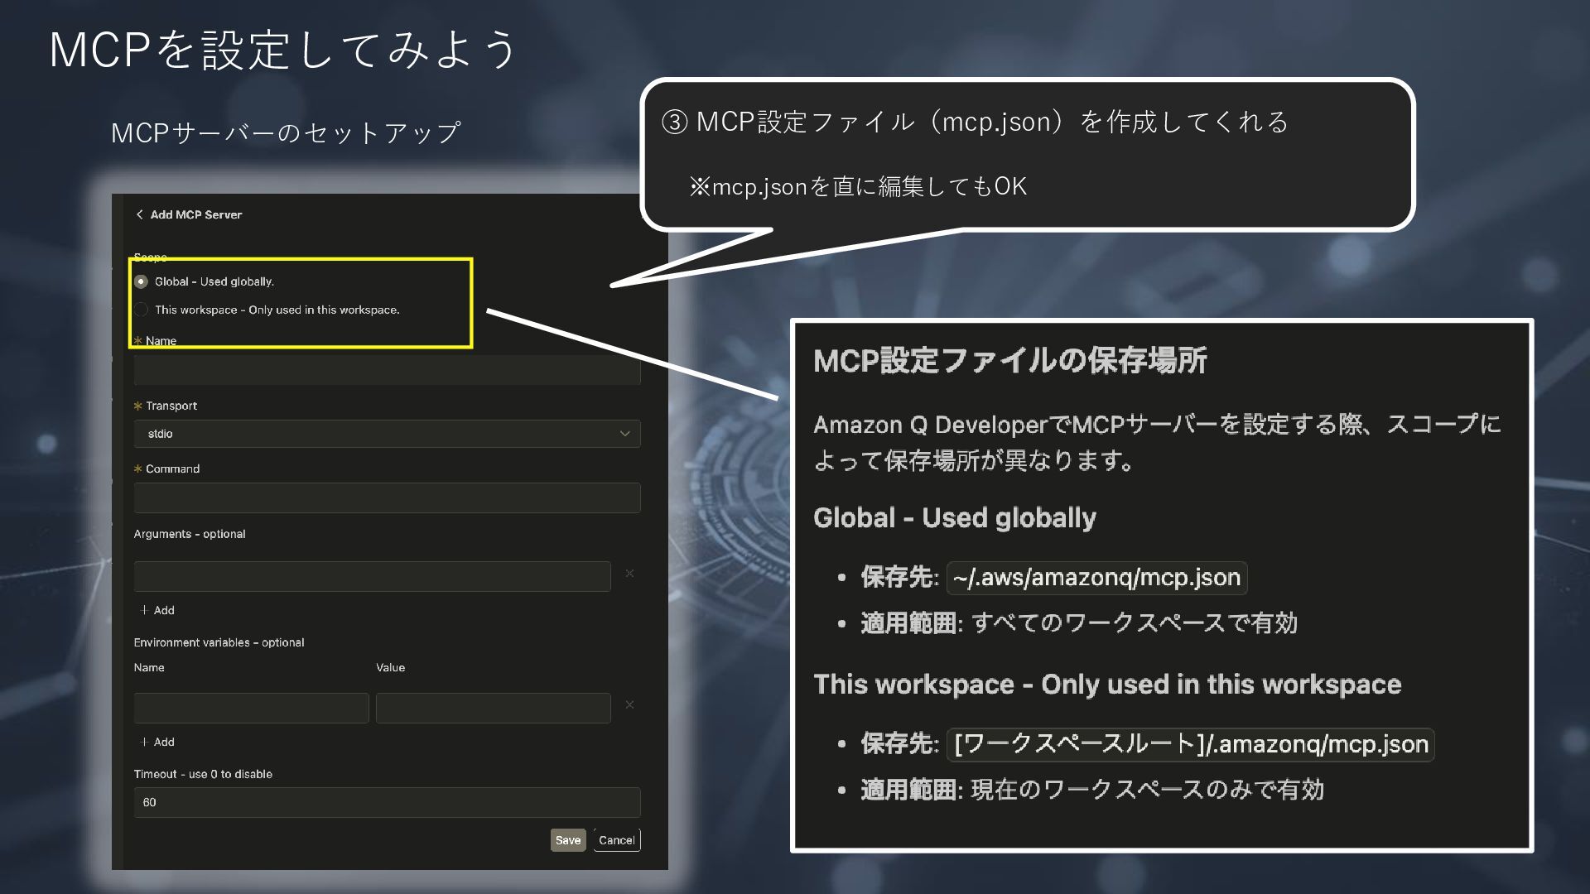This screenshot has height=894, width=1590.
Task: Click the ~/.aws/amazonq/mcp.json path text
Action: [1096, 577]
